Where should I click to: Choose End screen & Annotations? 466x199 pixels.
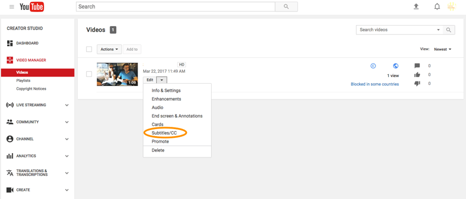(177, 116)
